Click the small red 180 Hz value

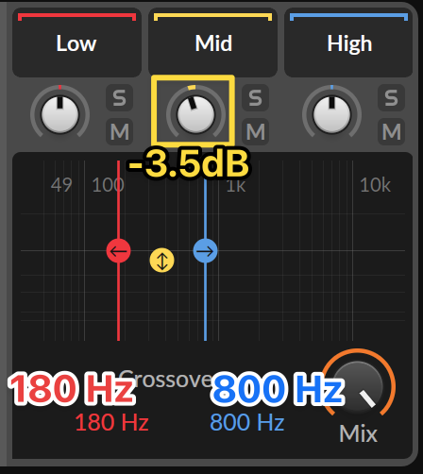click(x=111, y=422)
